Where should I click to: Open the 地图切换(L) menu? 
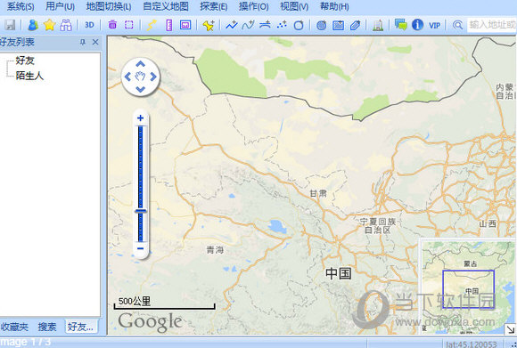click(x=109, y=6)
